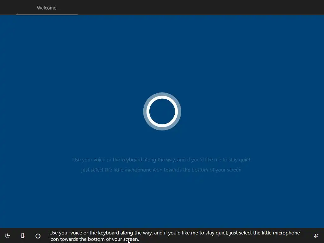Click the small Cortana circle in bottom bar

click(x=38, y=236)
